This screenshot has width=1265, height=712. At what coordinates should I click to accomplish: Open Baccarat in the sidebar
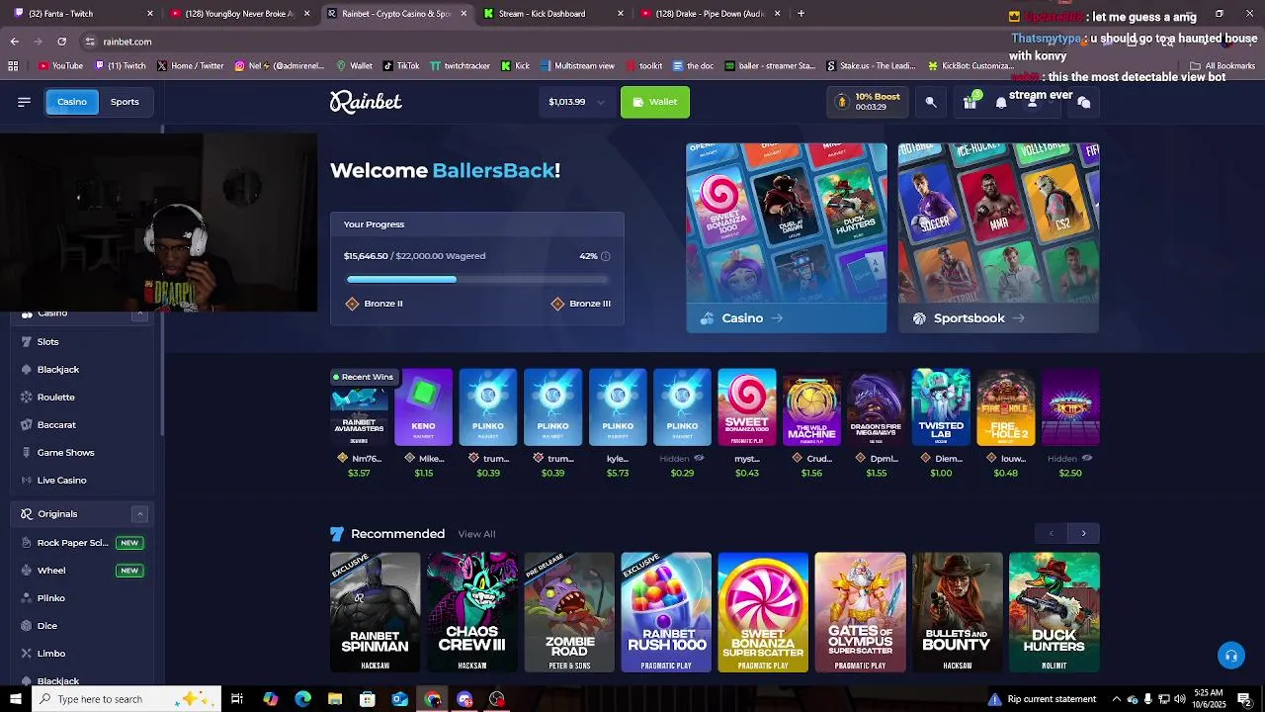(83, 424)
